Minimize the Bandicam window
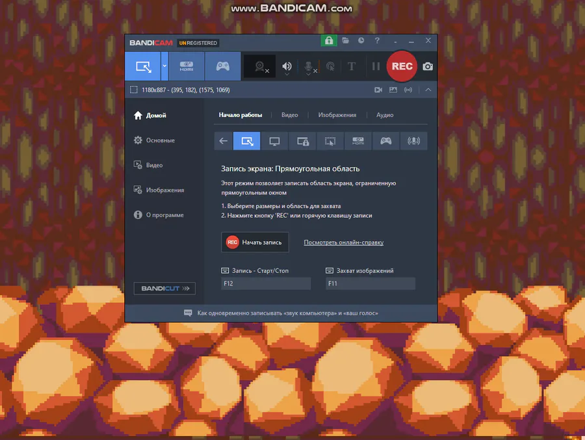This screenshot has height=440, width=585. 411,41
